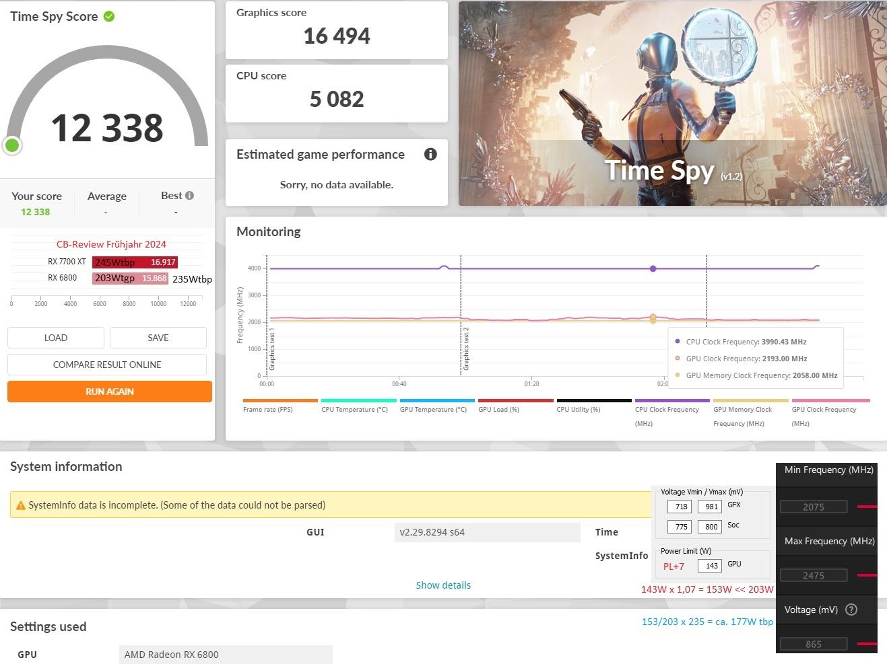This screenshot has width=887, height=664.
Task: Click the 143W x 1,07 = 153W annotation
Action: click(707, 589)
